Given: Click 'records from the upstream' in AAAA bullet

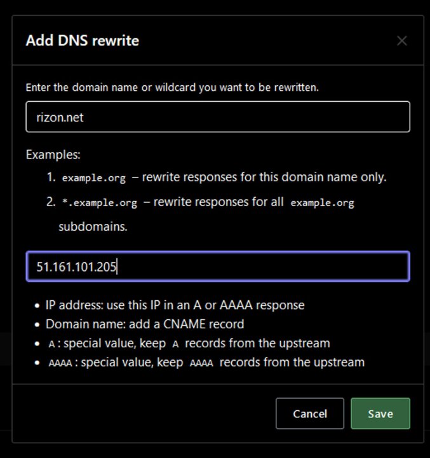Looking at the screenshot, I should [292, 362].
